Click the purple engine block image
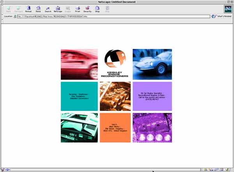Screen dimensions: 234x172 (x=152, y=128)
